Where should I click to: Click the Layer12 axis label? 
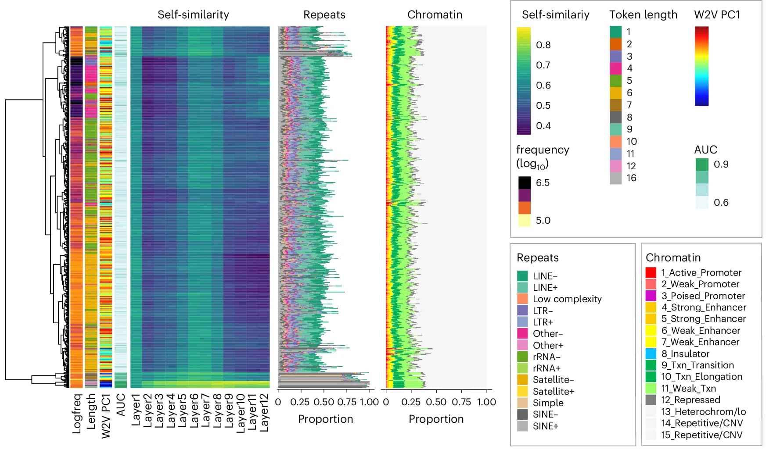tap(263, 412)
